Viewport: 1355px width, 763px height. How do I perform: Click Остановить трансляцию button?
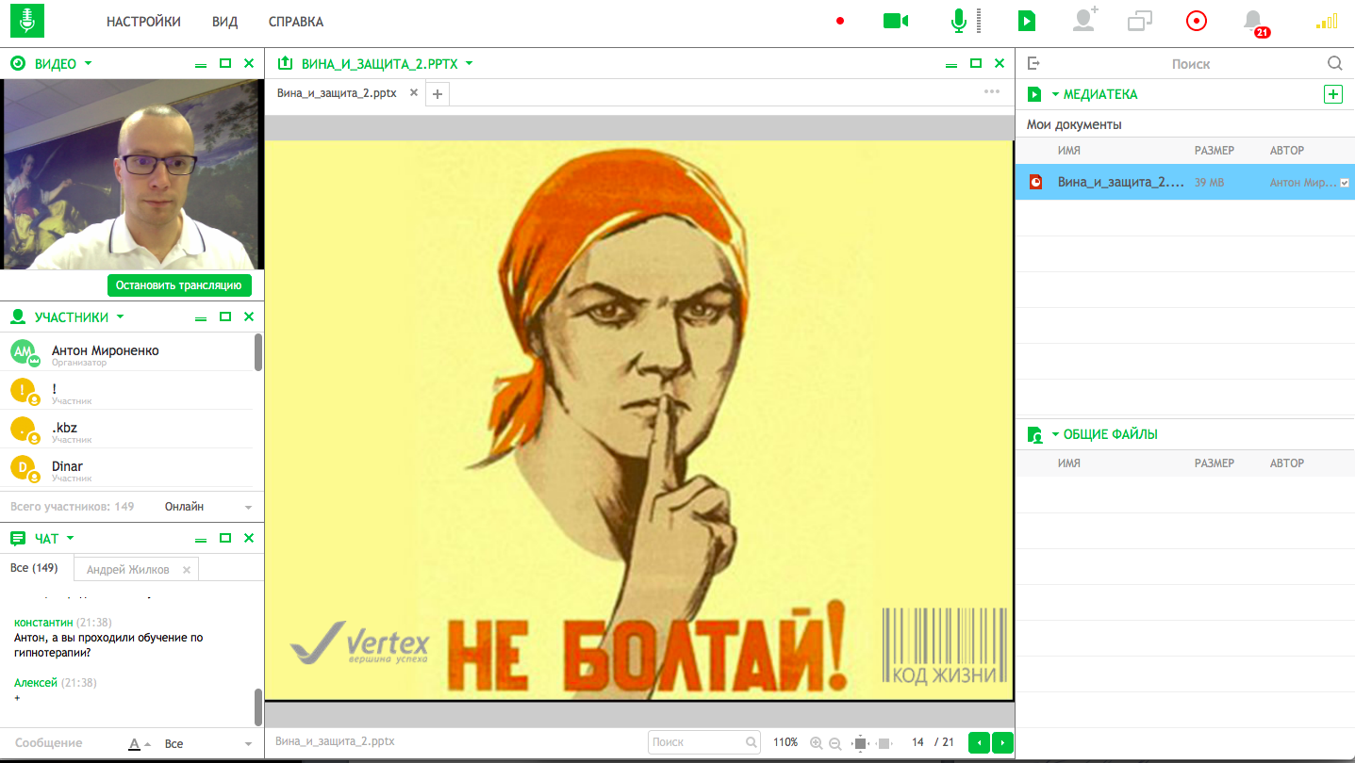pyautogui.click(x=179, y=285)
